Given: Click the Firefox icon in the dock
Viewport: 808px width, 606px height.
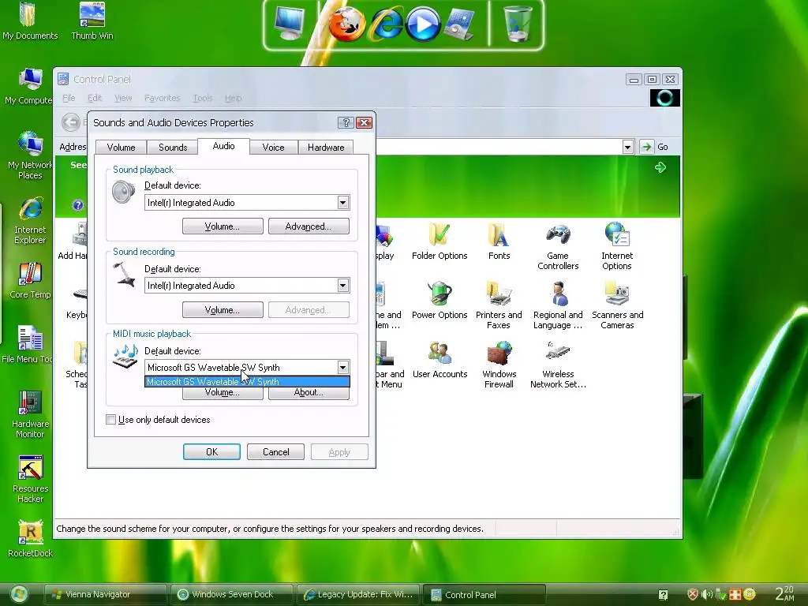Looking at the screenshot, I should 347,24.
